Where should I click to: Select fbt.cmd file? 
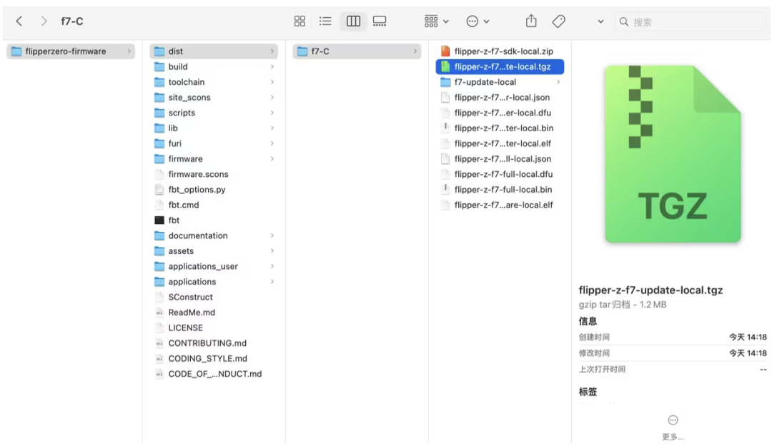[213, 205]
